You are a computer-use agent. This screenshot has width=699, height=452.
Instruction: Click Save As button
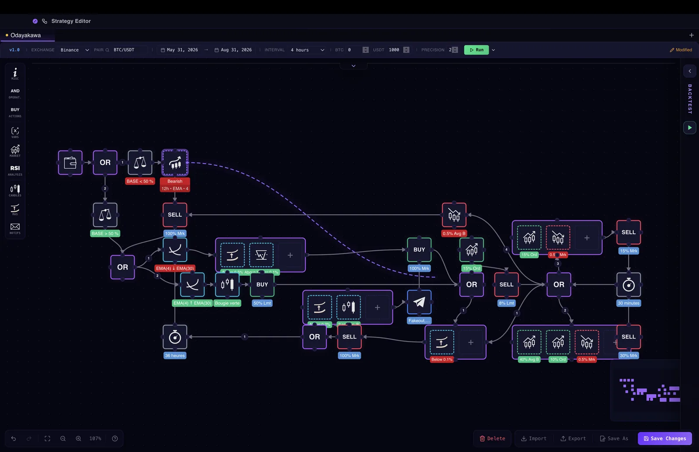tap(614, 438)
